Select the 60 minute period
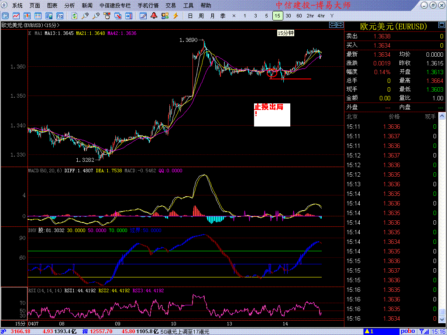447x335 pixels. click(299, 16)
